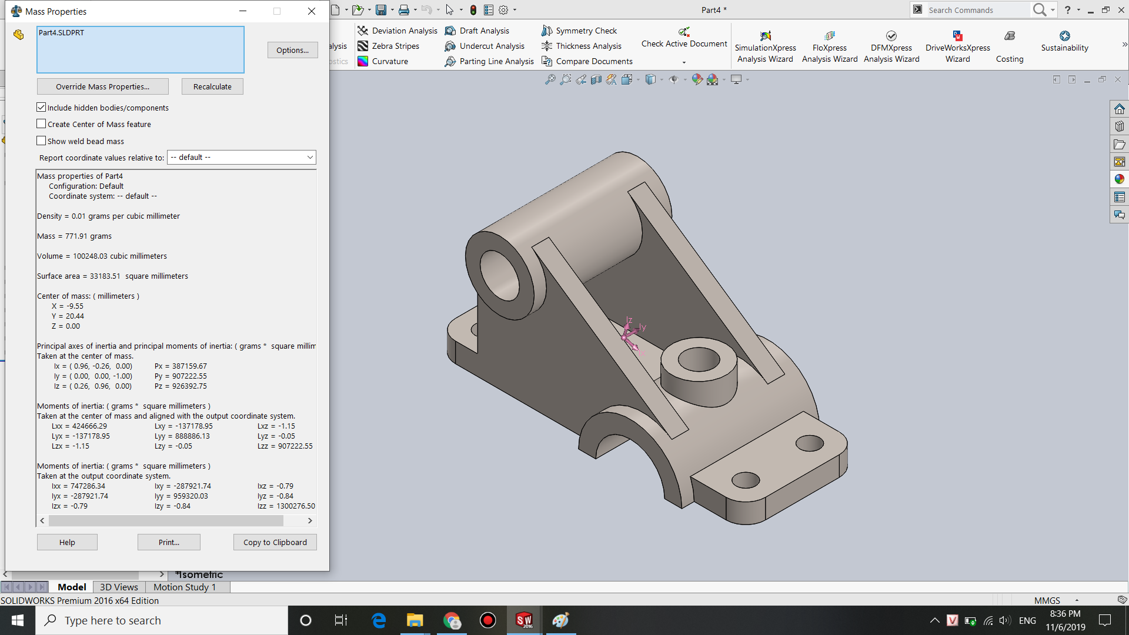Click MMGS unit system in status bar
The image size is (1129, 635).
tap(1047, 600)
